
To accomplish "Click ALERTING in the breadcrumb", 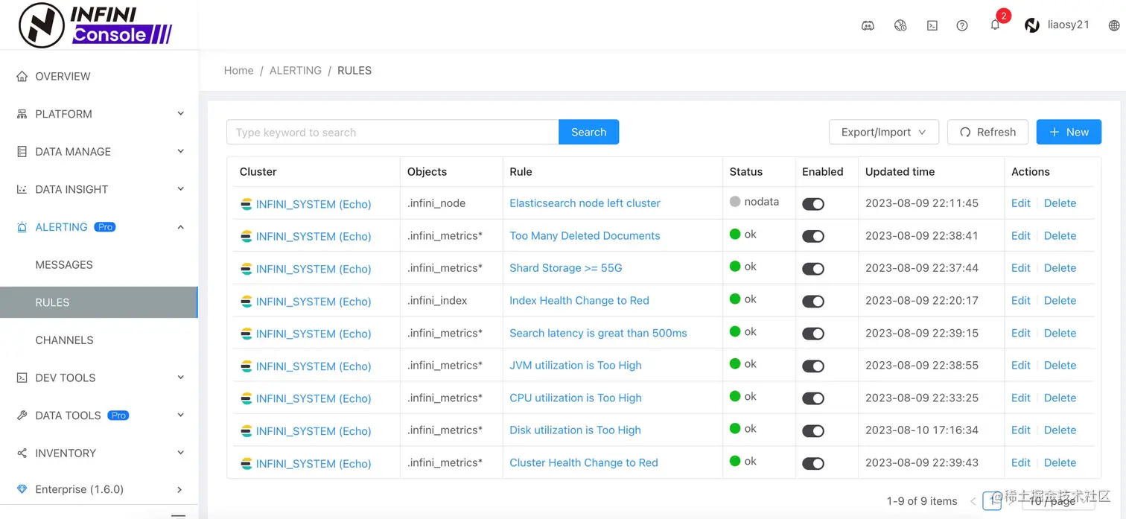I will coord(296,70).
